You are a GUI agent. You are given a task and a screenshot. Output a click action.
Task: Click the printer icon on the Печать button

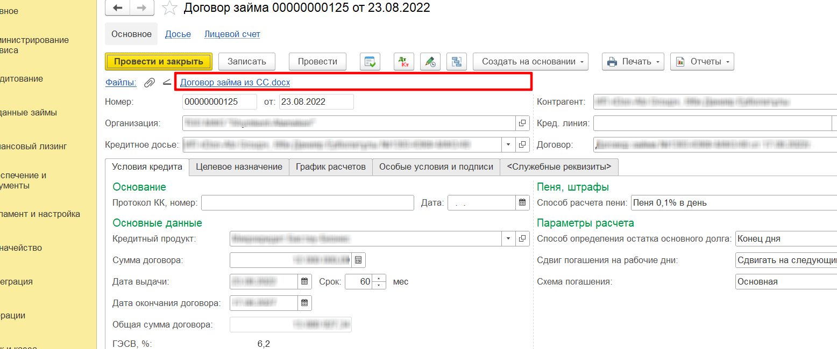click(612, 62)
